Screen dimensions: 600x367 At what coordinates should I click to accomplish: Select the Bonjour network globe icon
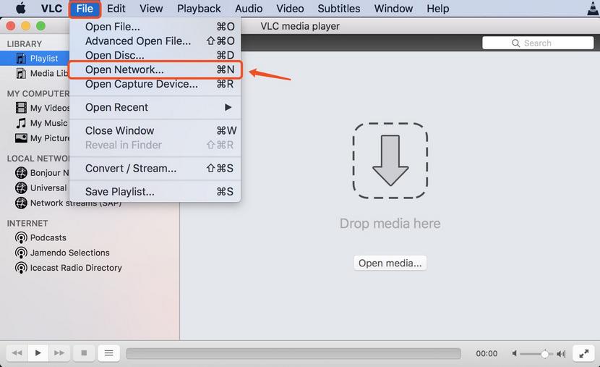click(21, 173)
